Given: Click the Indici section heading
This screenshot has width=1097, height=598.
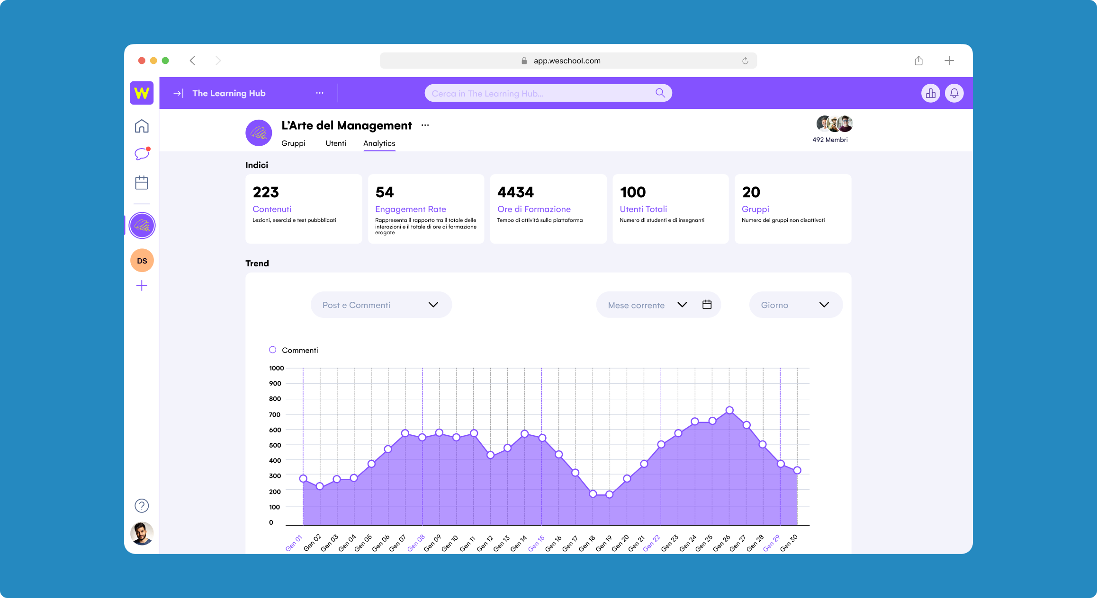Looking at the screenshot, I should click(x=257, y=165).
